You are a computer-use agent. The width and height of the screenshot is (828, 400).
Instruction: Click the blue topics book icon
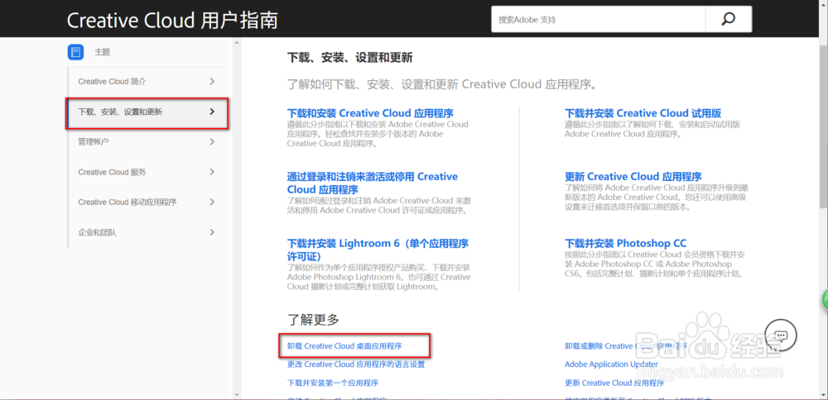pos(76,52)
